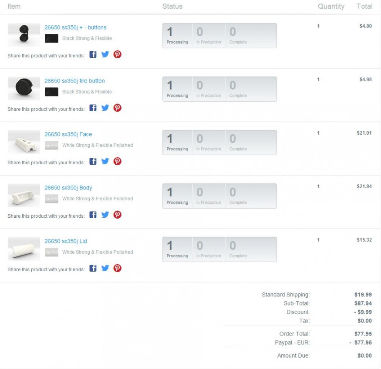Click the sx350j Lid product thumbnail
Viewport: 381px width, 369px height.
click(24, 249)
